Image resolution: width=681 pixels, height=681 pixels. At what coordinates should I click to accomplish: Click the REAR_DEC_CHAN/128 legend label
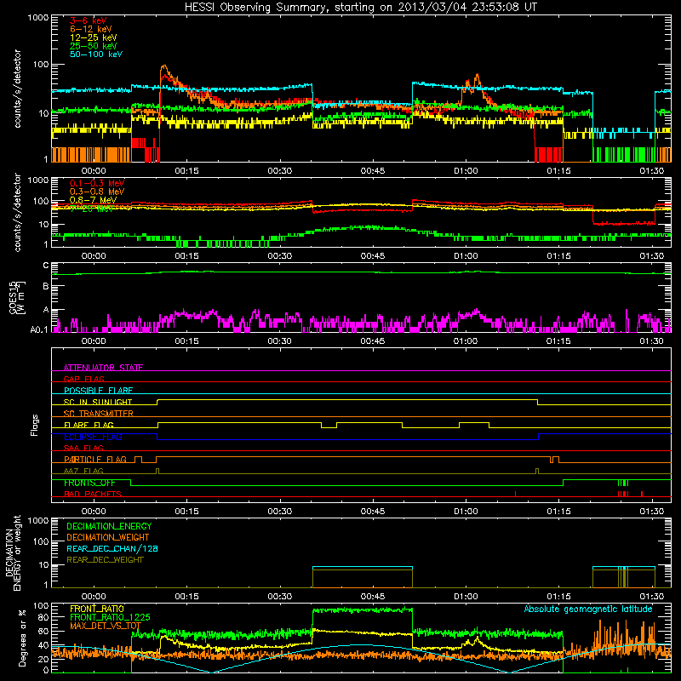click(112, 549)
